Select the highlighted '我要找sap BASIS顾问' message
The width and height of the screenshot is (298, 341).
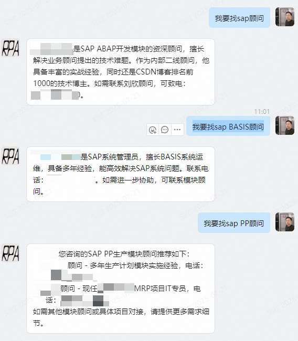tap(228, 126)
